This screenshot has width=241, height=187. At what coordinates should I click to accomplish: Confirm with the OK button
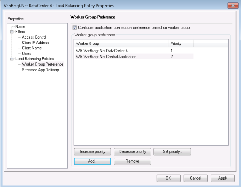[168, 178]
